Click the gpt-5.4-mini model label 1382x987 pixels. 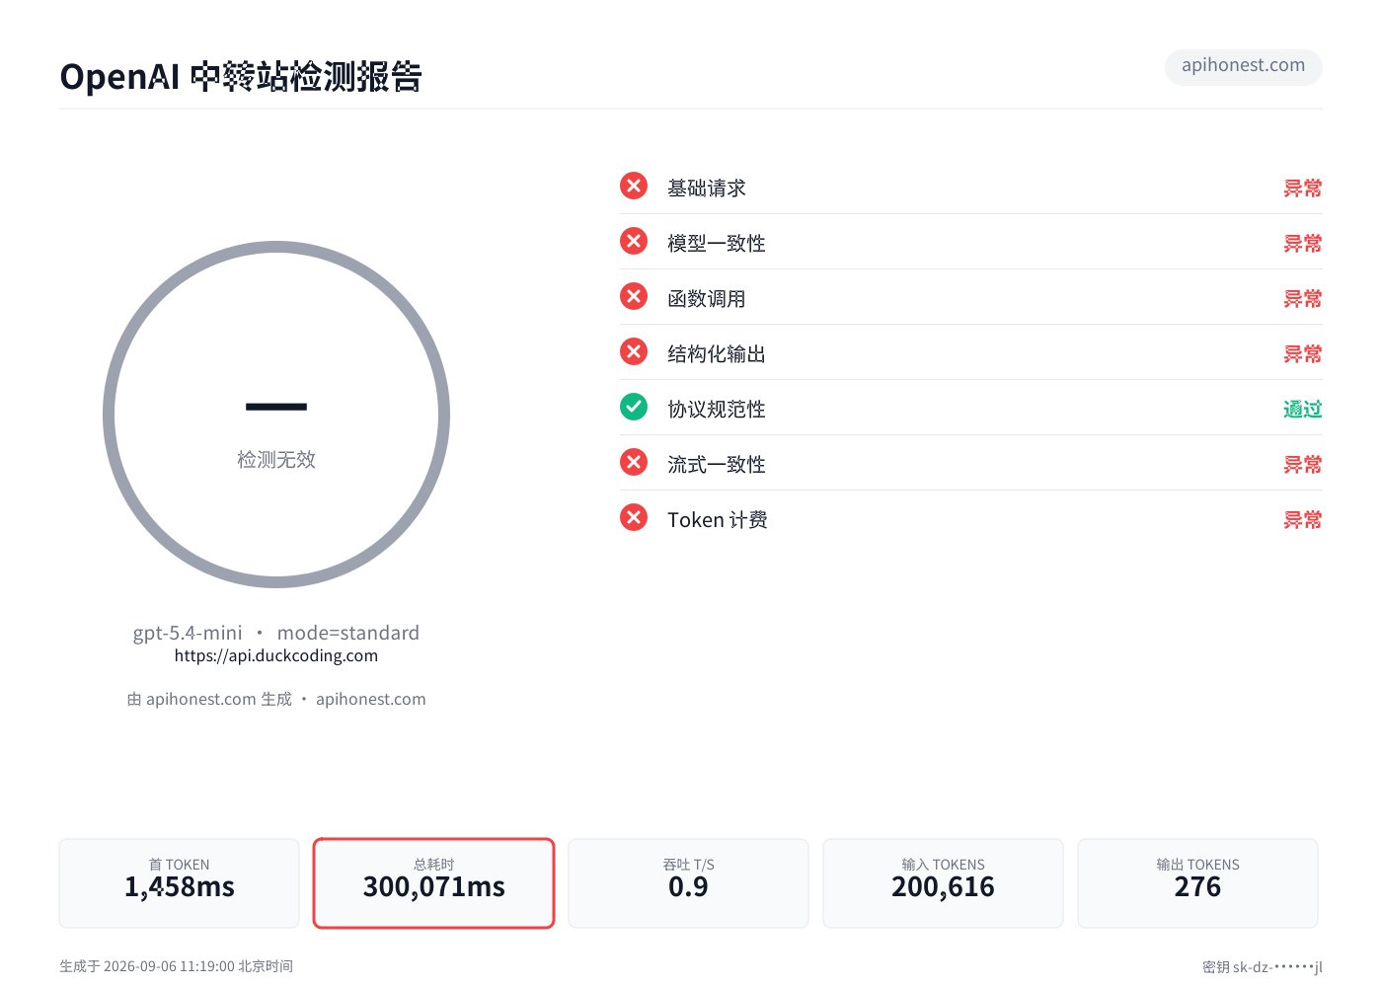pos(188,633)
